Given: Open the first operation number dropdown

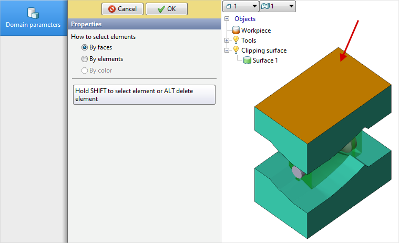Looking at the screenshot, I should click(x=240, y=6).
